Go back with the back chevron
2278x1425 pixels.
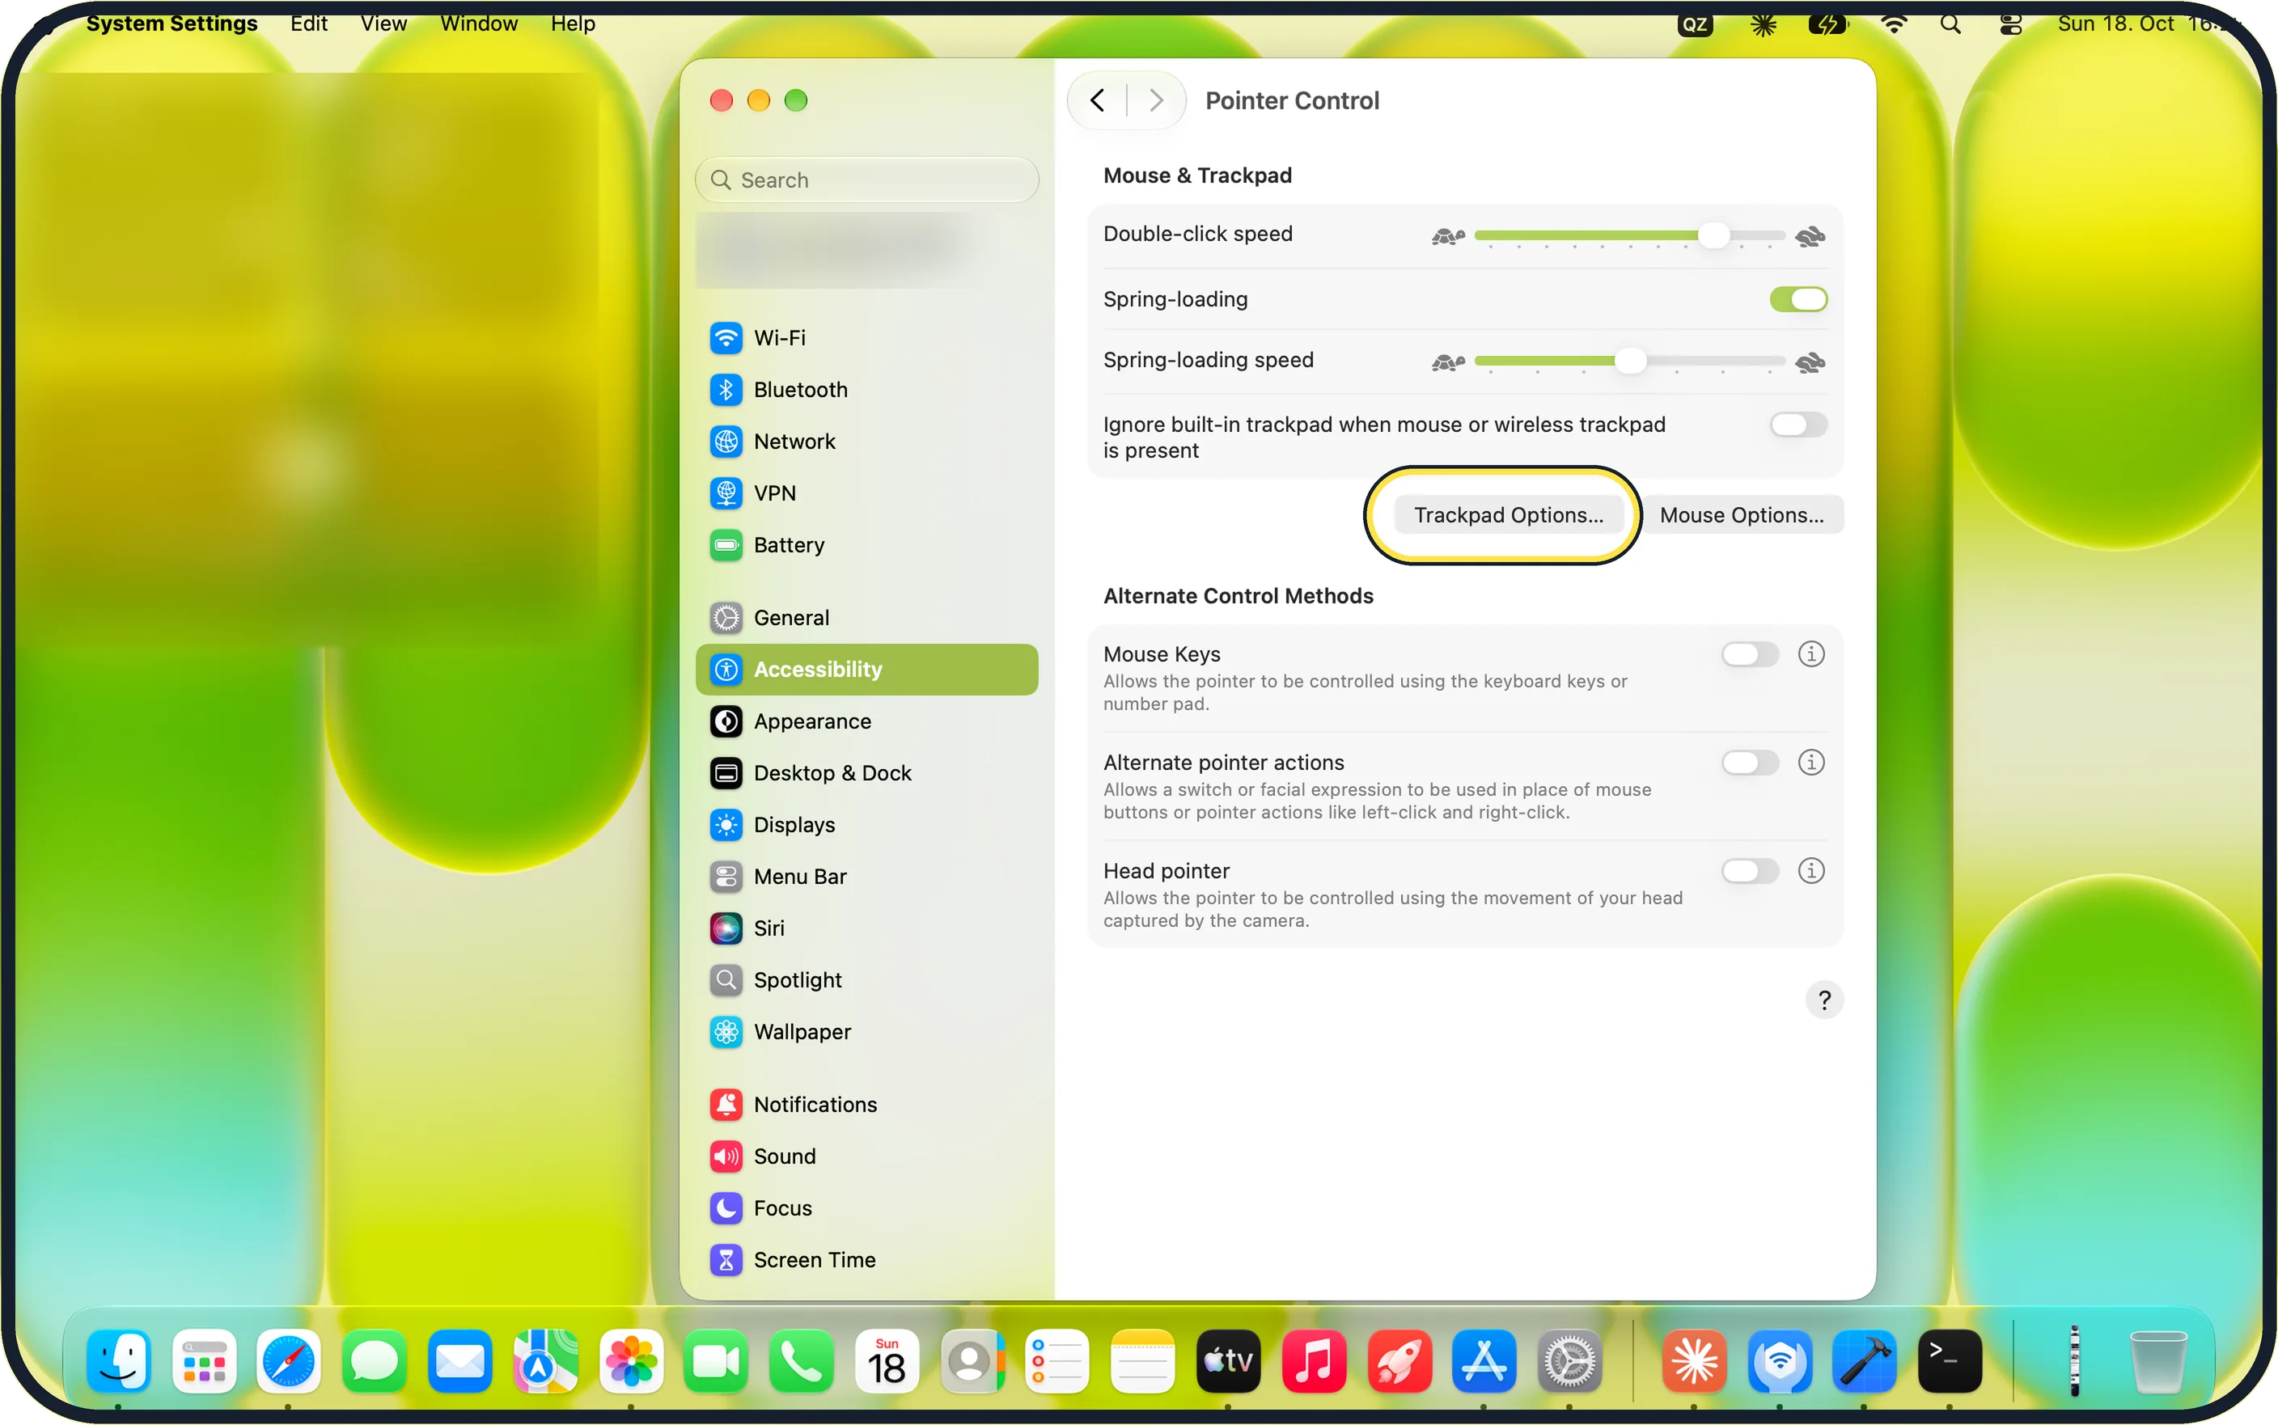pyautogui.click(x=1097, y=100)
